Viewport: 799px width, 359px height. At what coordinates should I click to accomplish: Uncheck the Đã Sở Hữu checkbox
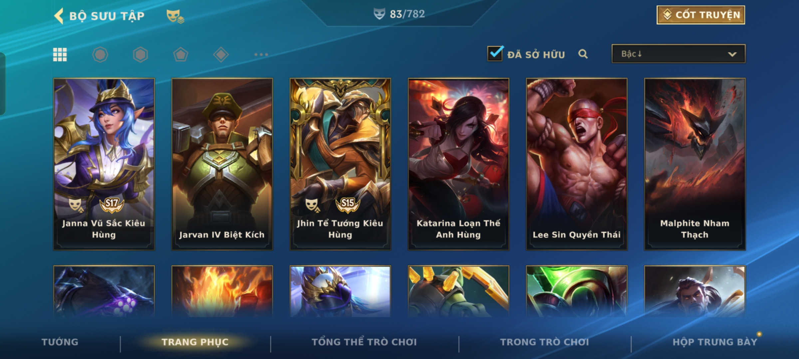tap(495, 53)
